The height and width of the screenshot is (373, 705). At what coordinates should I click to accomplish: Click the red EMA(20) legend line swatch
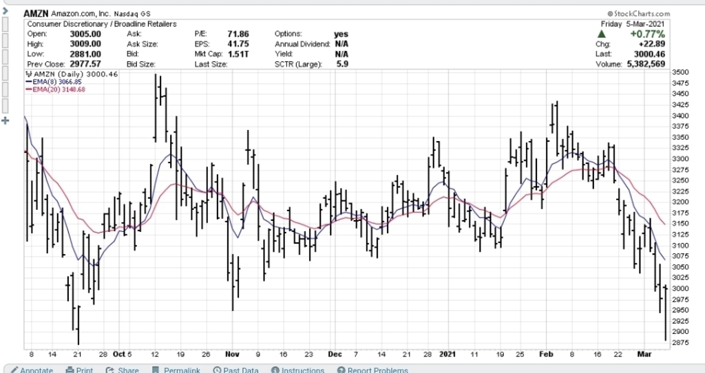[28, 89]
